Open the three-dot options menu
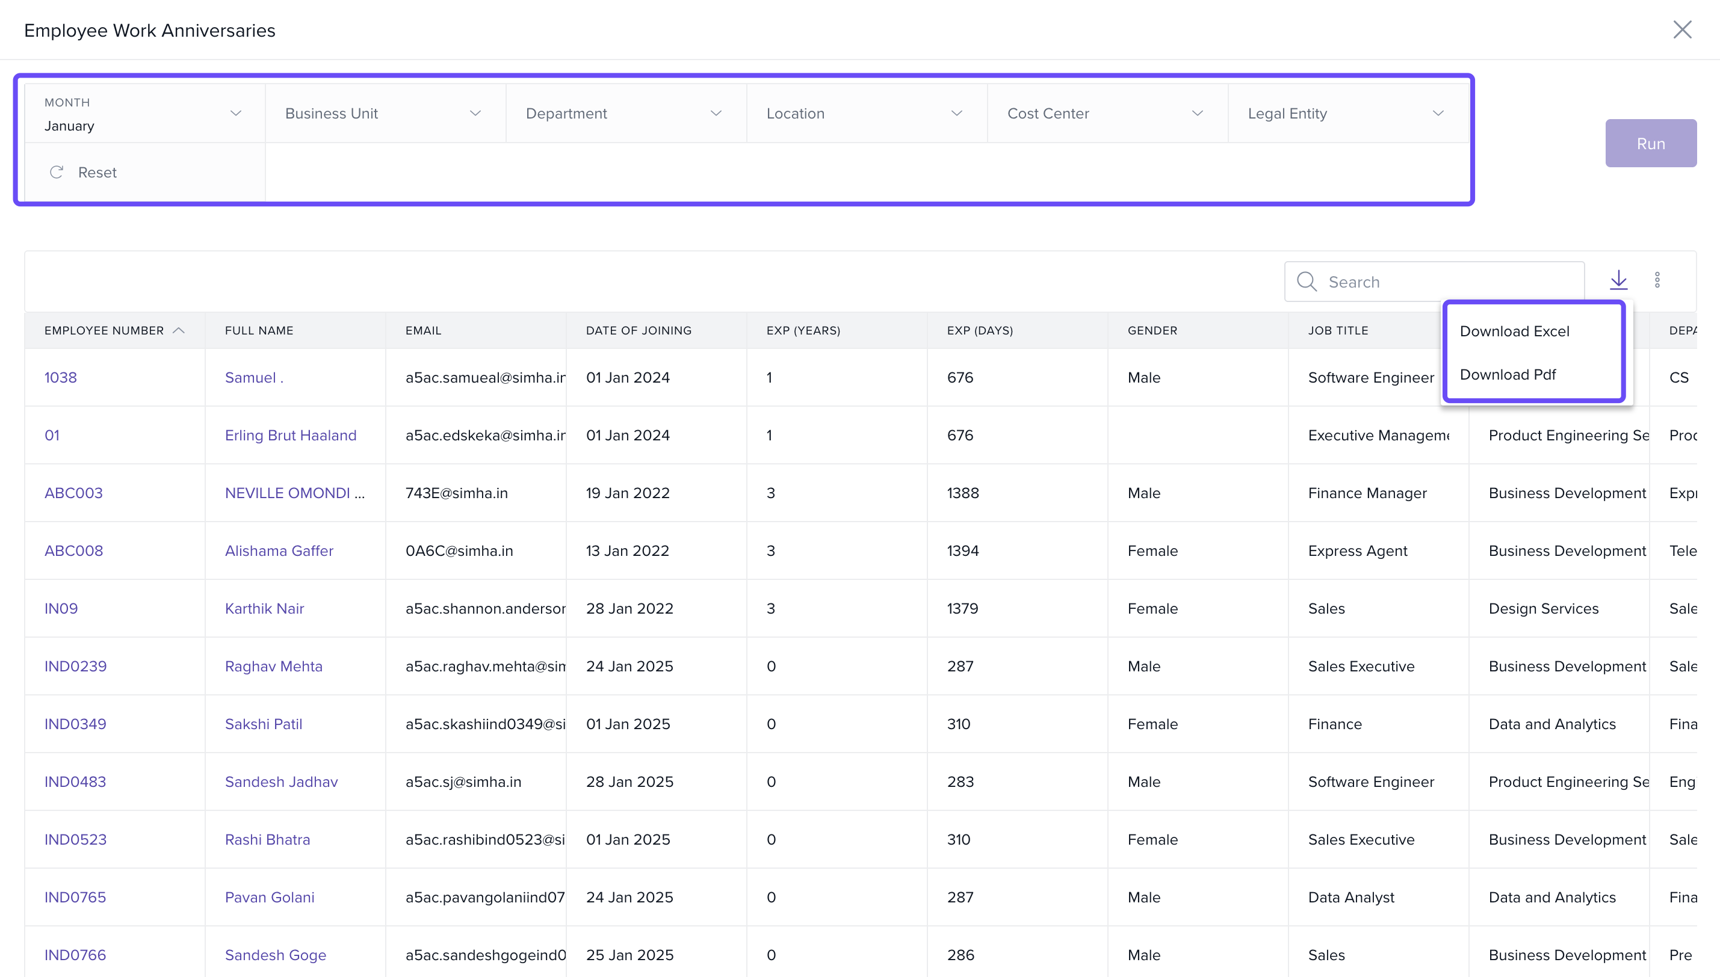Viewport: 1720px width, 977px height. [x=1657, y=280]
